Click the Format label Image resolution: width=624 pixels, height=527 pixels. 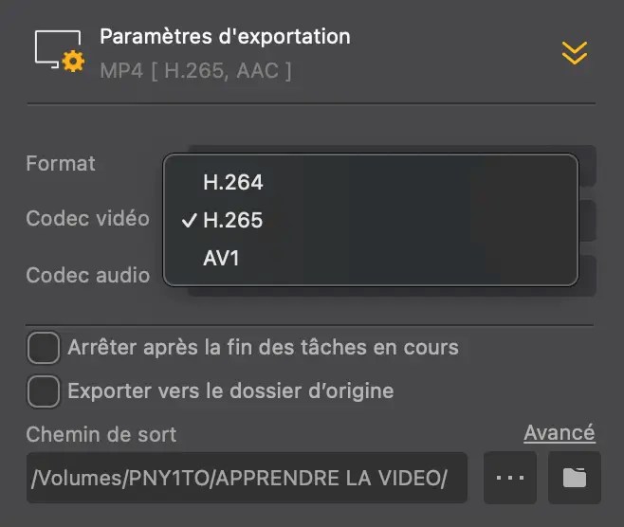coord(61,163)
